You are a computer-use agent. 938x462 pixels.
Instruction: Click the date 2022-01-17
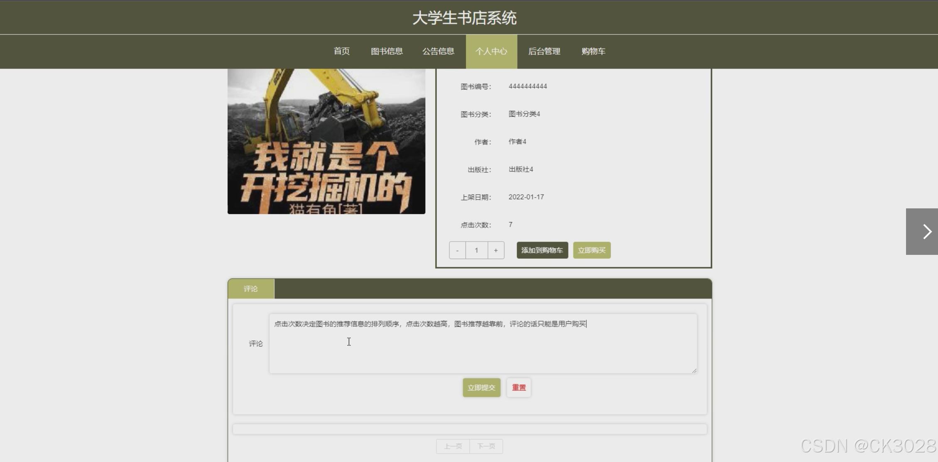point(526,197)
